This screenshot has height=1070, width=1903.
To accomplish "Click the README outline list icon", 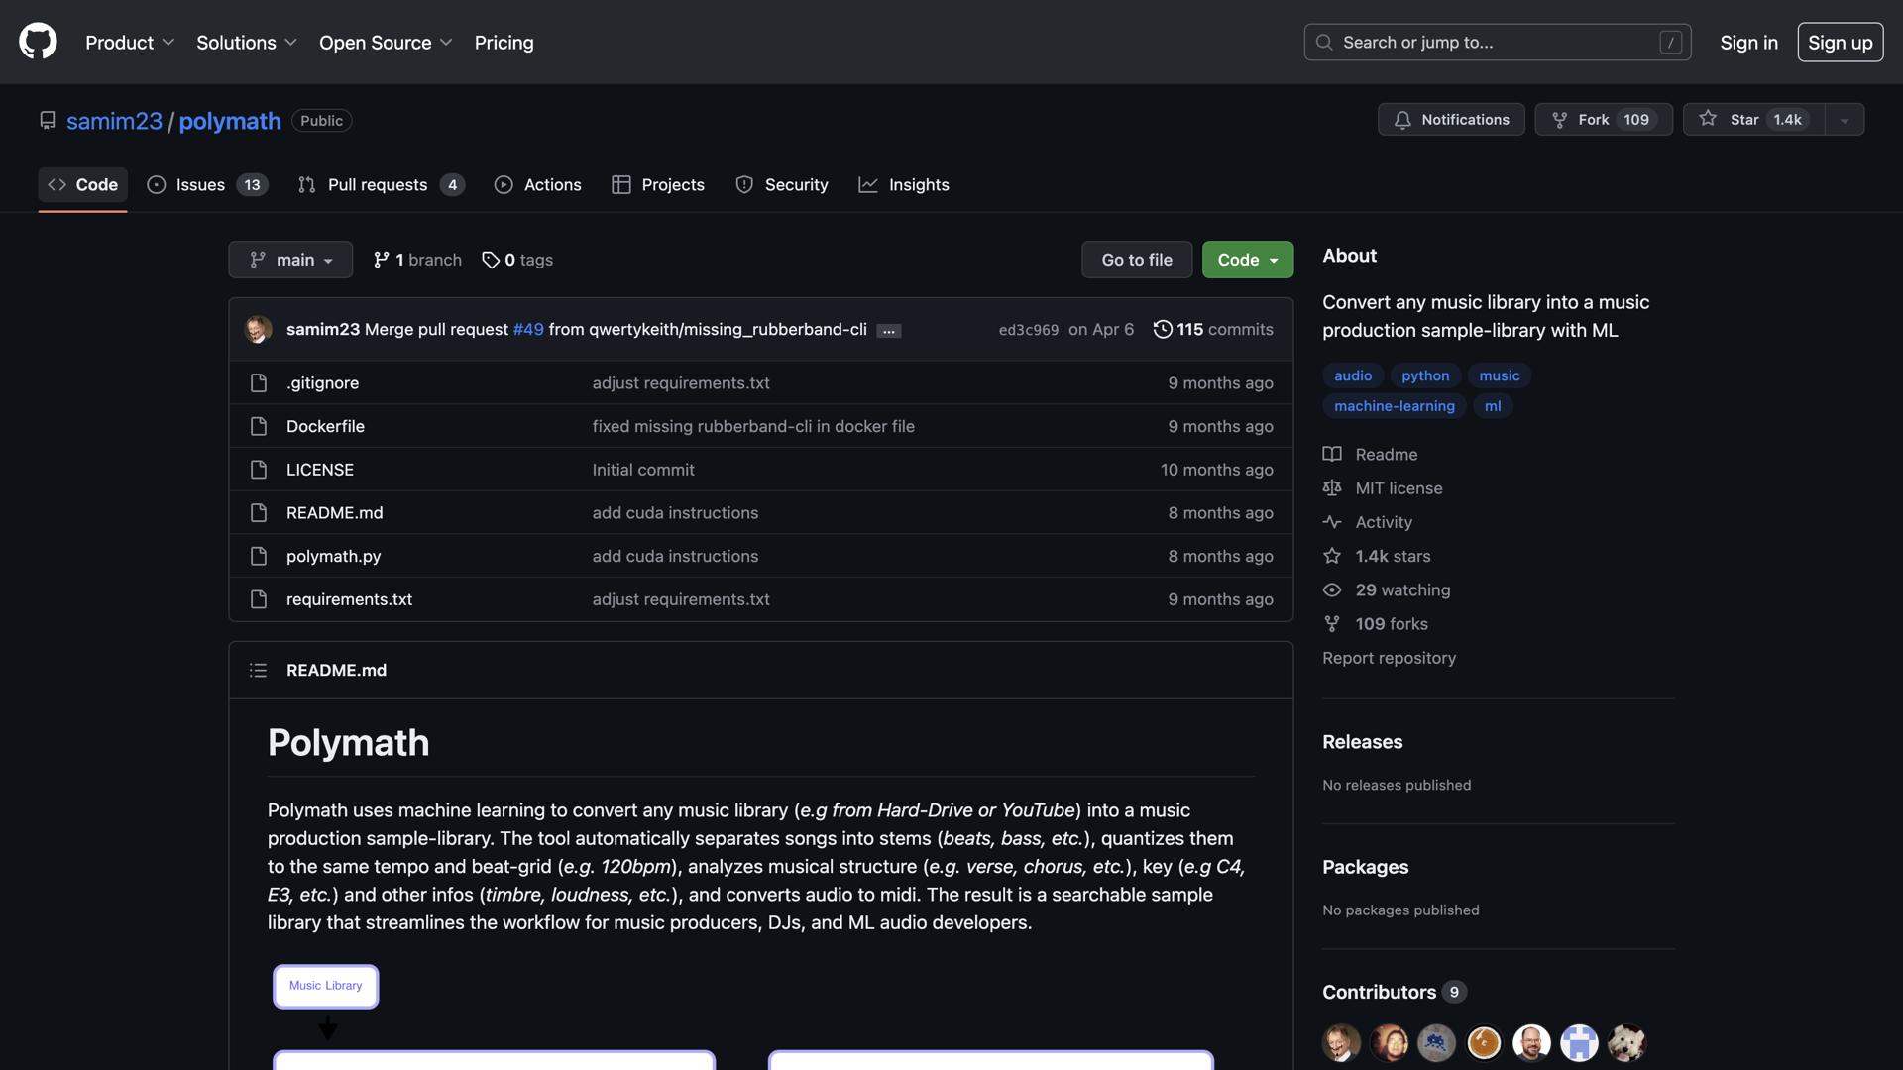I will click(258, 671).
